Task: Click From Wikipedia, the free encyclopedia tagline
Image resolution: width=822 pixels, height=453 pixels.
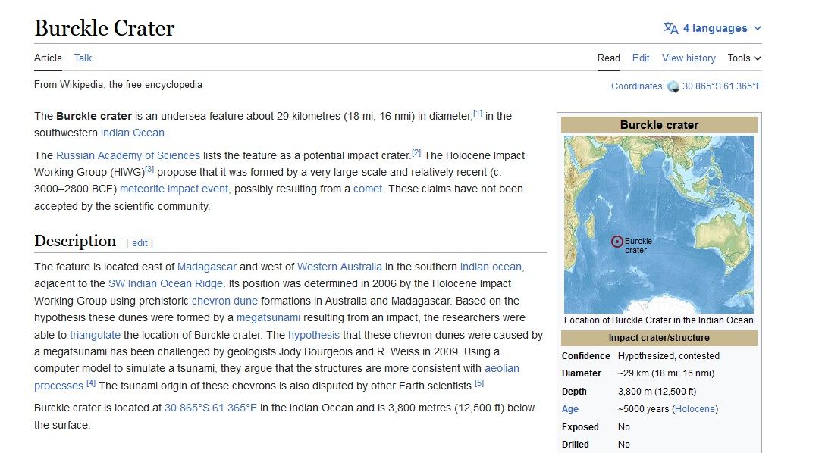Action: coord(118,85)
